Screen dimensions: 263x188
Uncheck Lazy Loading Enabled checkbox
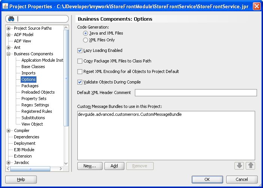tap(80, 50)
